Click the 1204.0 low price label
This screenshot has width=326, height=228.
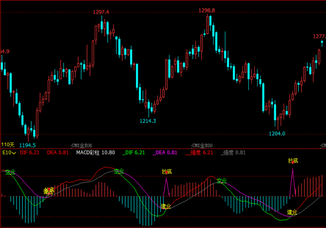pos(277,134)
